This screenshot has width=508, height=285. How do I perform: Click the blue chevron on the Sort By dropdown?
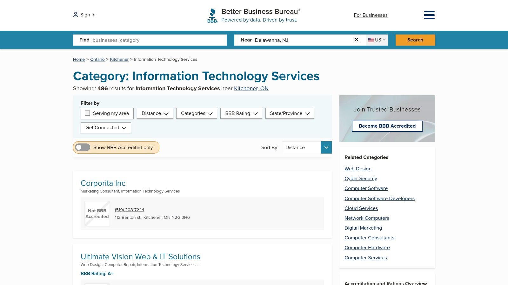pyautogui.click(x=326, y=147)
